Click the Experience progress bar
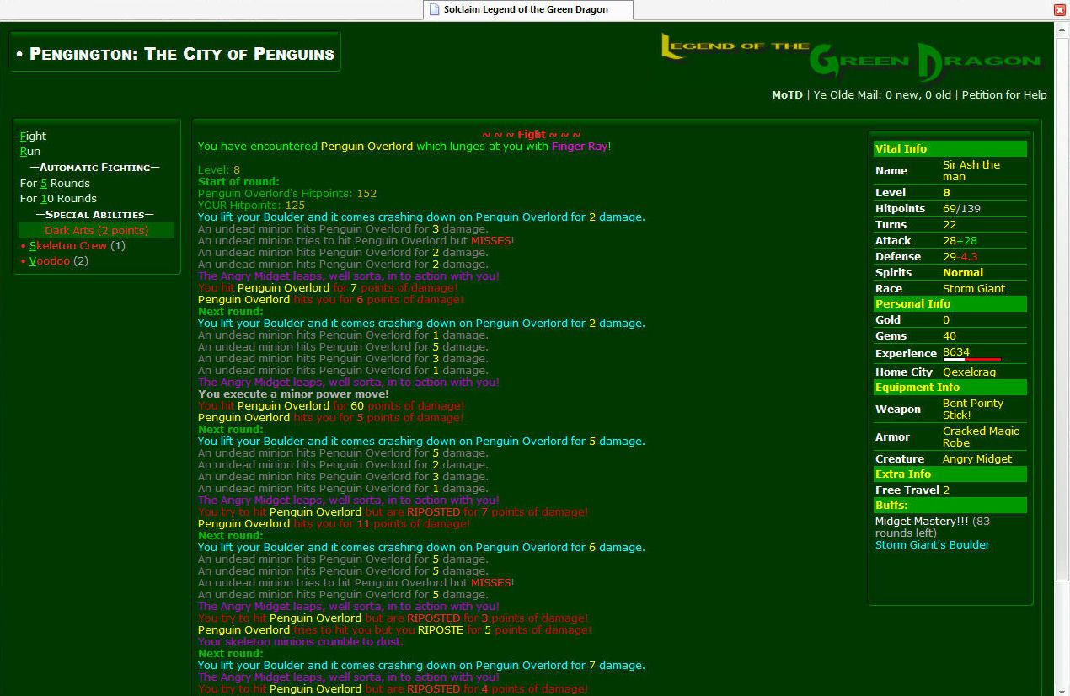1070x696 pixels. click(x=971, y=360)
